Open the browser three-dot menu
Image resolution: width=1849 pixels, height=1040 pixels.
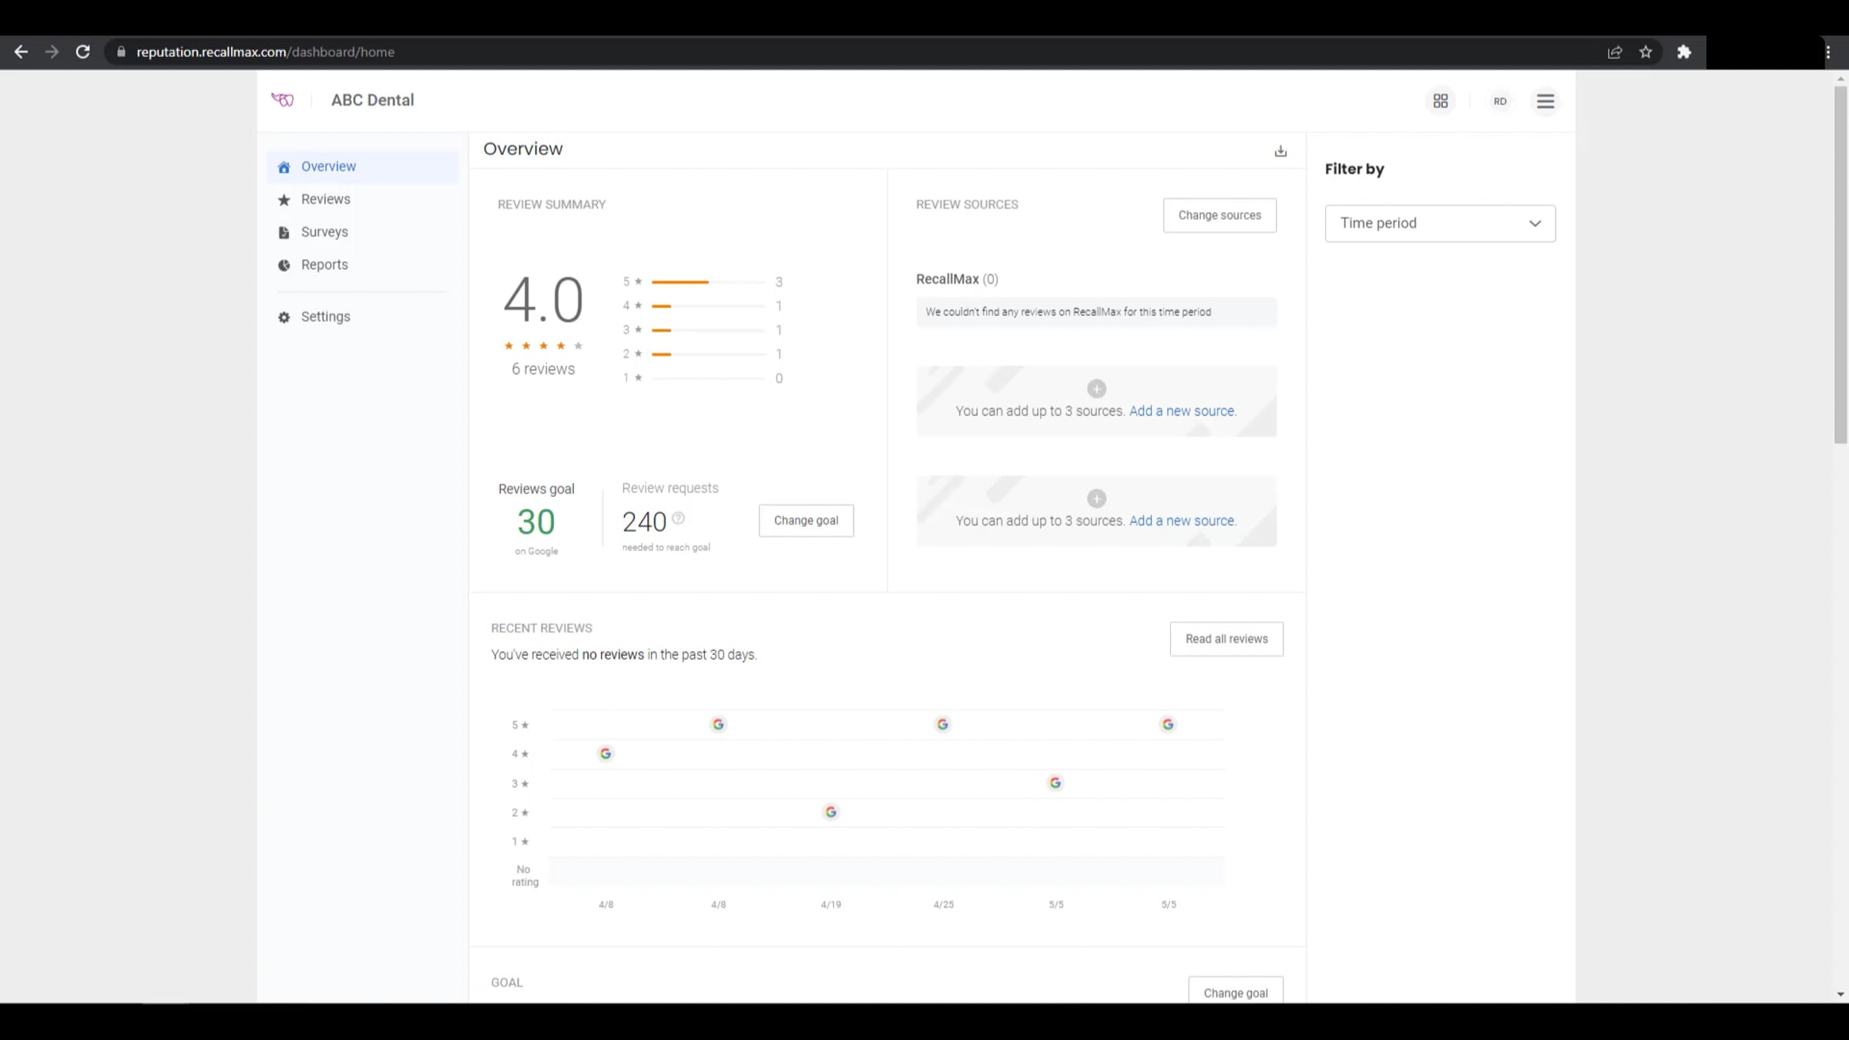[x=1827, y=52]
